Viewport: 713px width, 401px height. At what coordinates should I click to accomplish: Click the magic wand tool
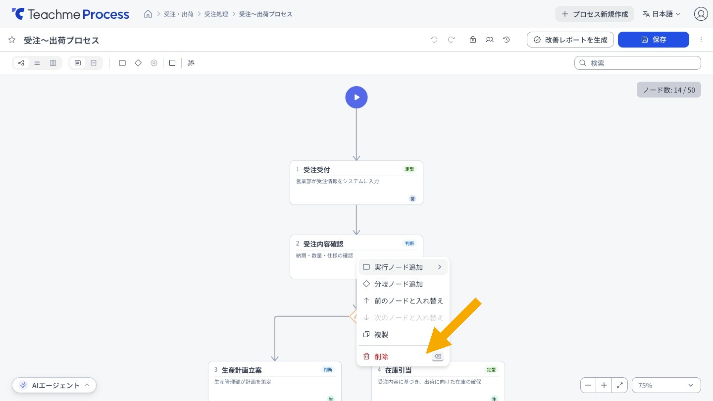(191, 63)
